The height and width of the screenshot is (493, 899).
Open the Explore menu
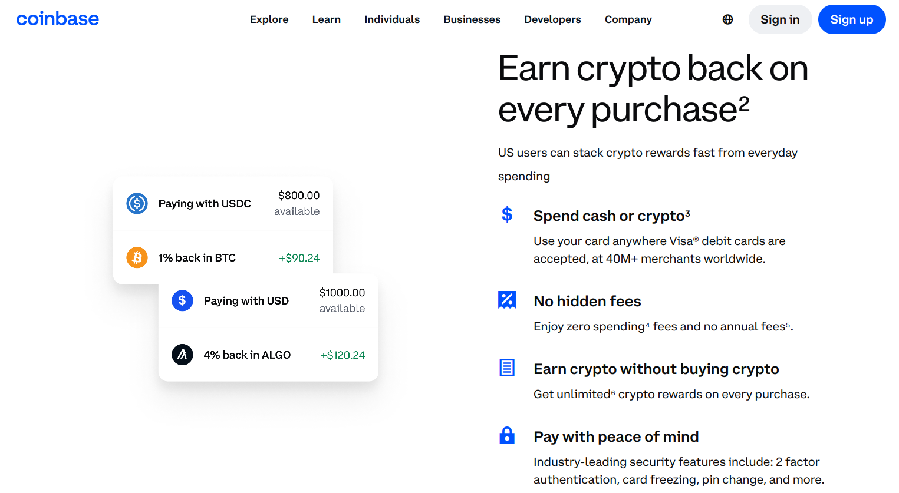[269, 19]
